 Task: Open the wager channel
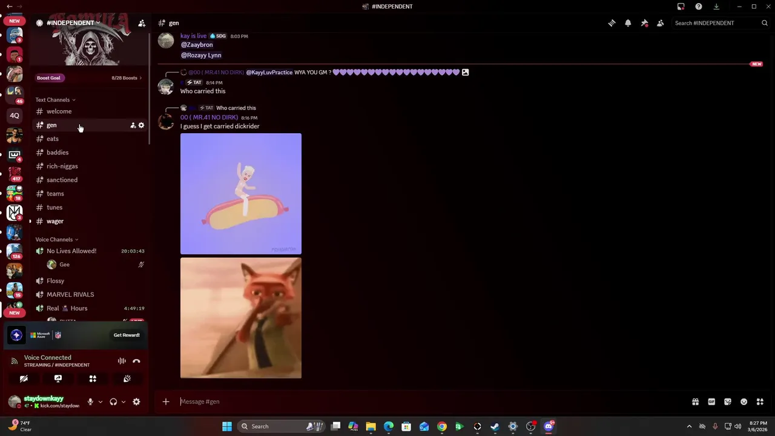point(90,221)
